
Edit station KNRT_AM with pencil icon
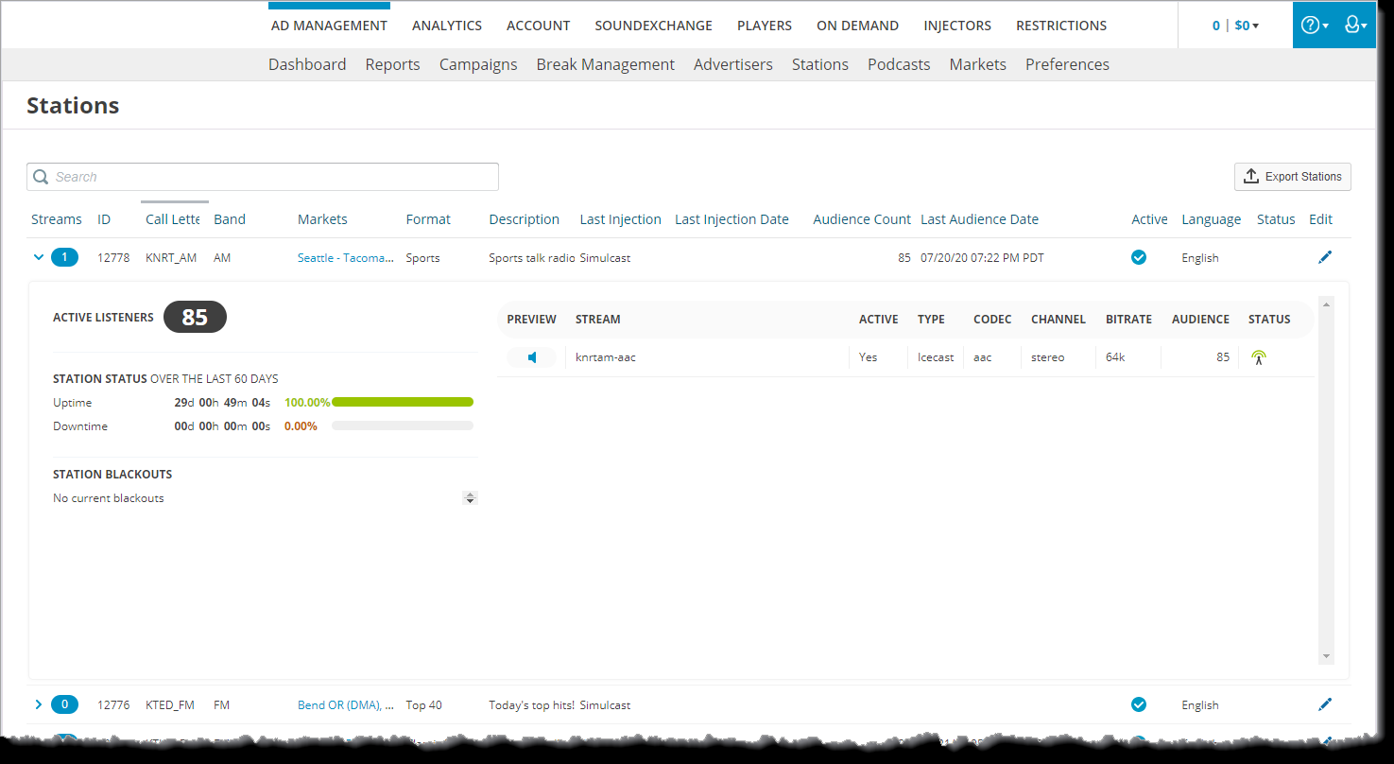(x=1325, y=257)
